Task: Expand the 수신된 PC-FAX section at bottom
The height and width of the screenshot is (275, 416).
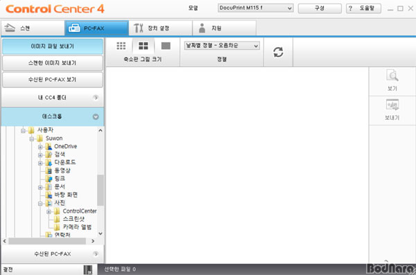Action: (x=53, y=254)
